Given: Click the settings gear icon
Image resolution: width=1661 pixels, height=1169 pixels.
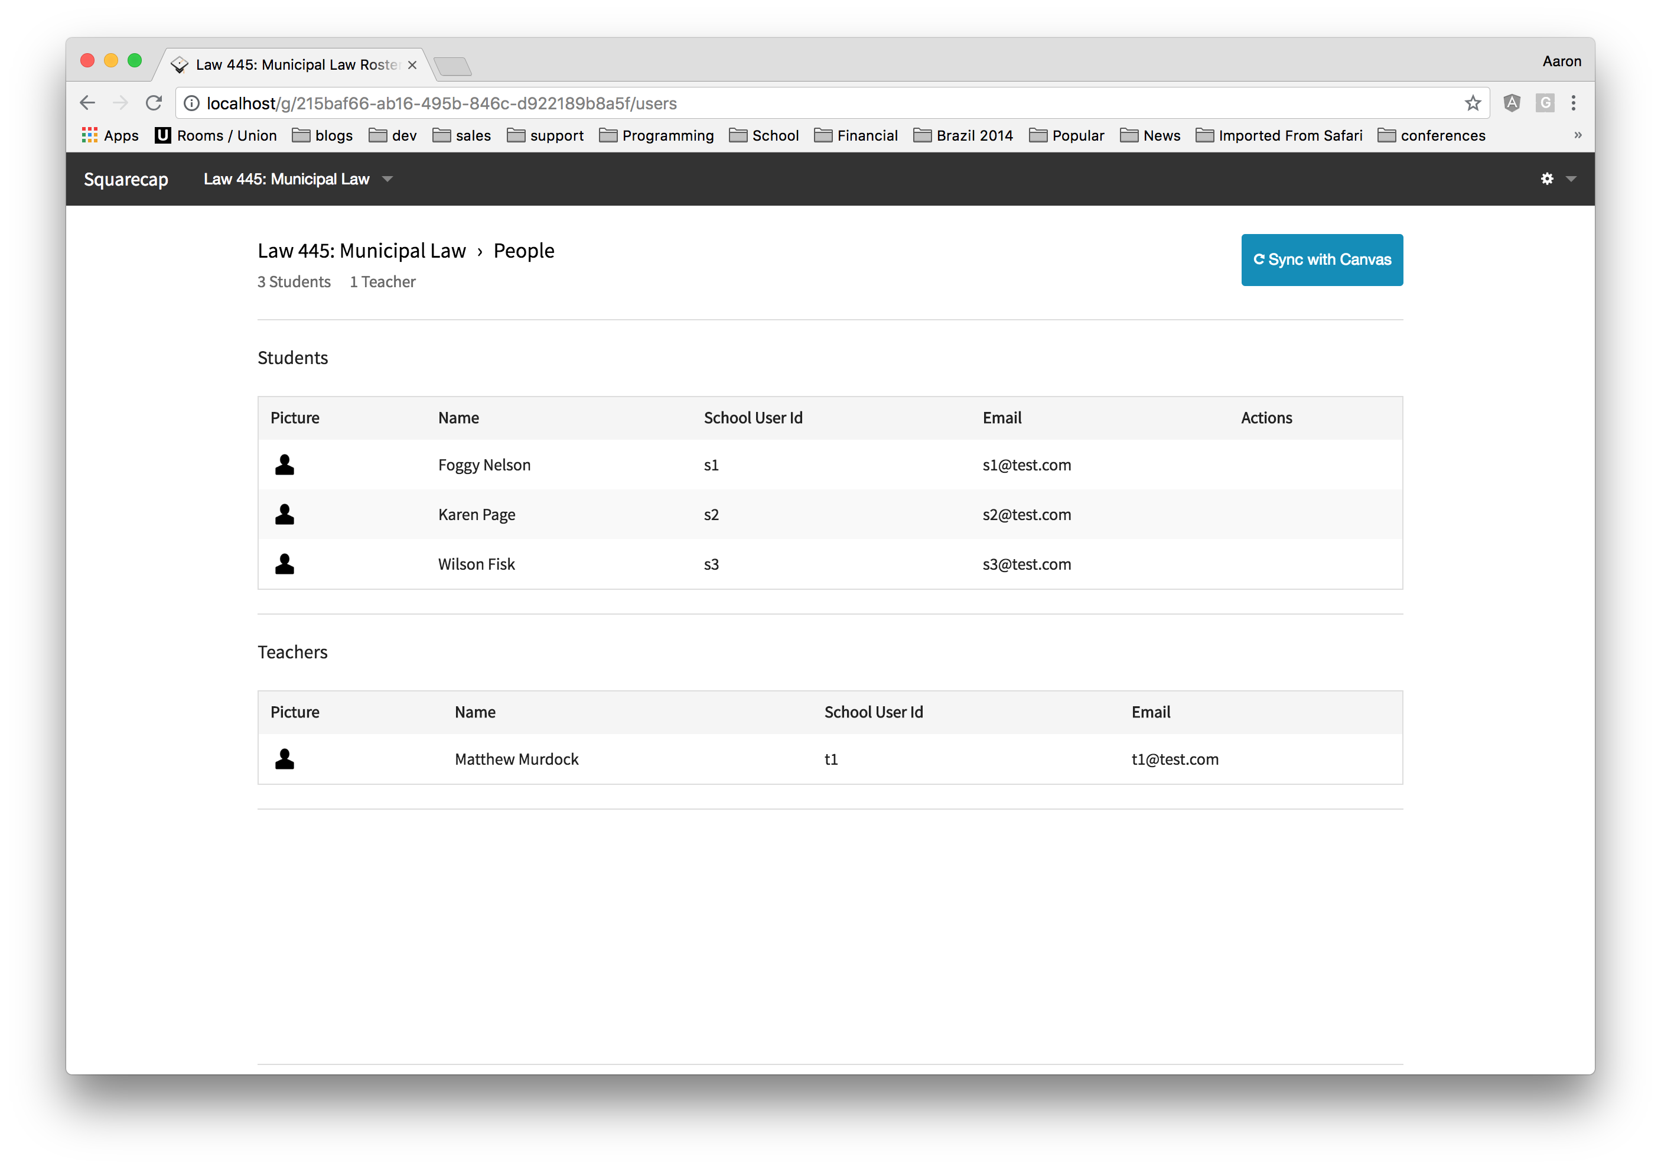Looking at the screenshot, I should [x=1547, y=178].
